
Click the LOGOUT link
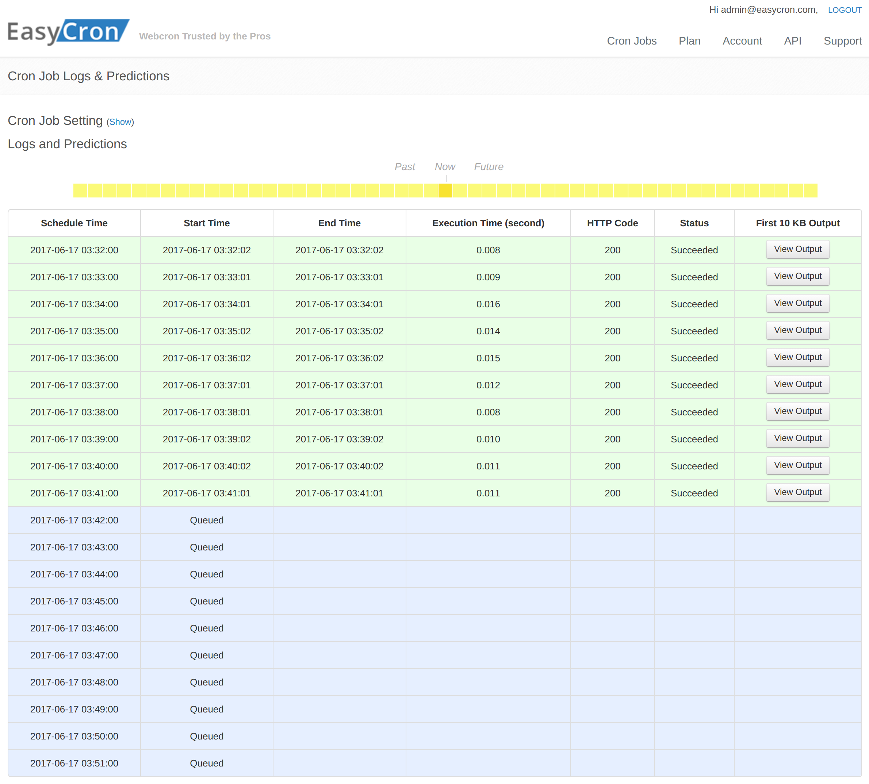(845, 10)
